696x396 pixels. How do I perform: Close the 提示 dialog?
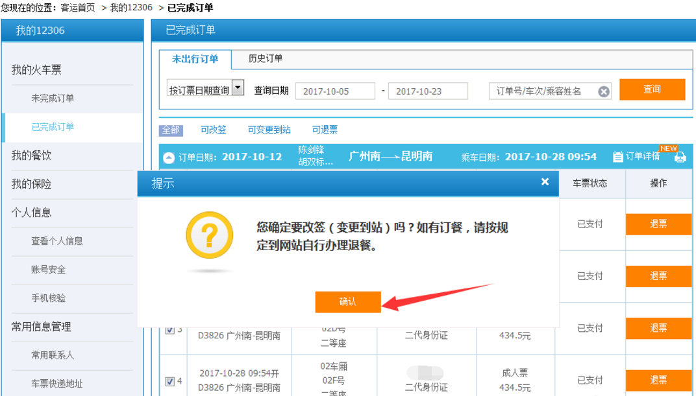point(545,182)
